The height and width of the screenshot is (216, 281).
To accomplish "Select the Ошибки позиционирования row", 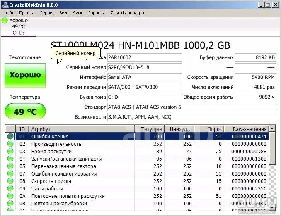I will coord(137,174).
